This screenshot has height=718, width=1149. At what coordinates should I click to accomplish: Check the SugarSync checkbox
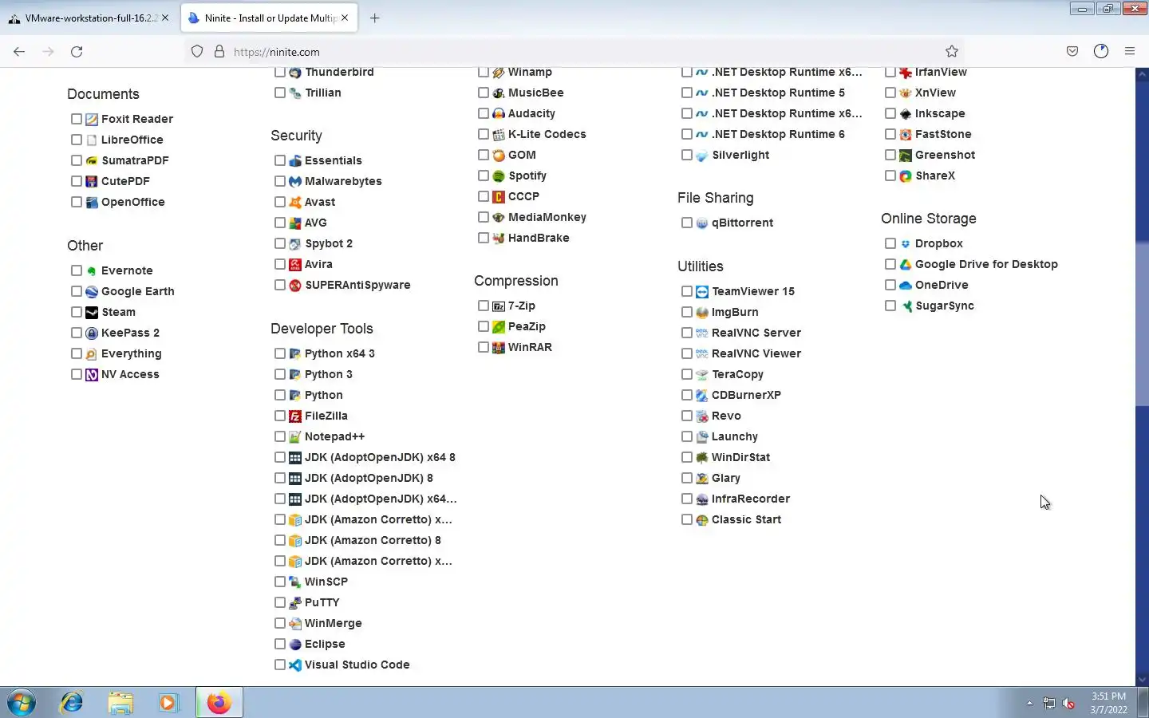[x=890, y=306]
